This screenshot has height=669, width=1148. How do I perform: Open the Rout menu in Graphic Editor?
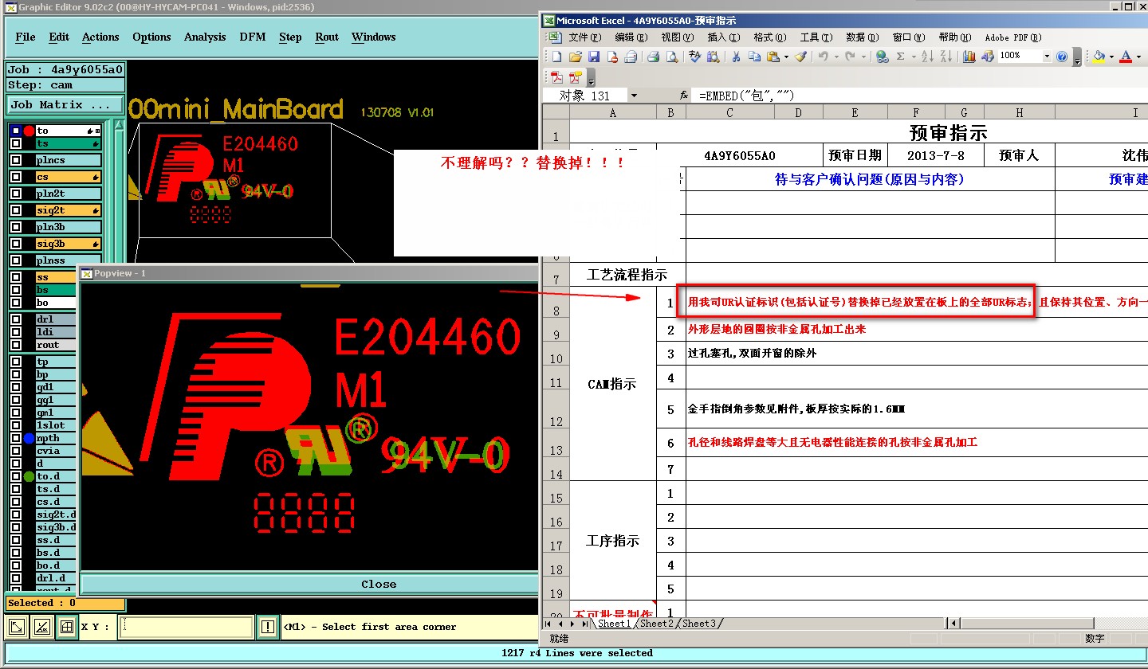327,37
